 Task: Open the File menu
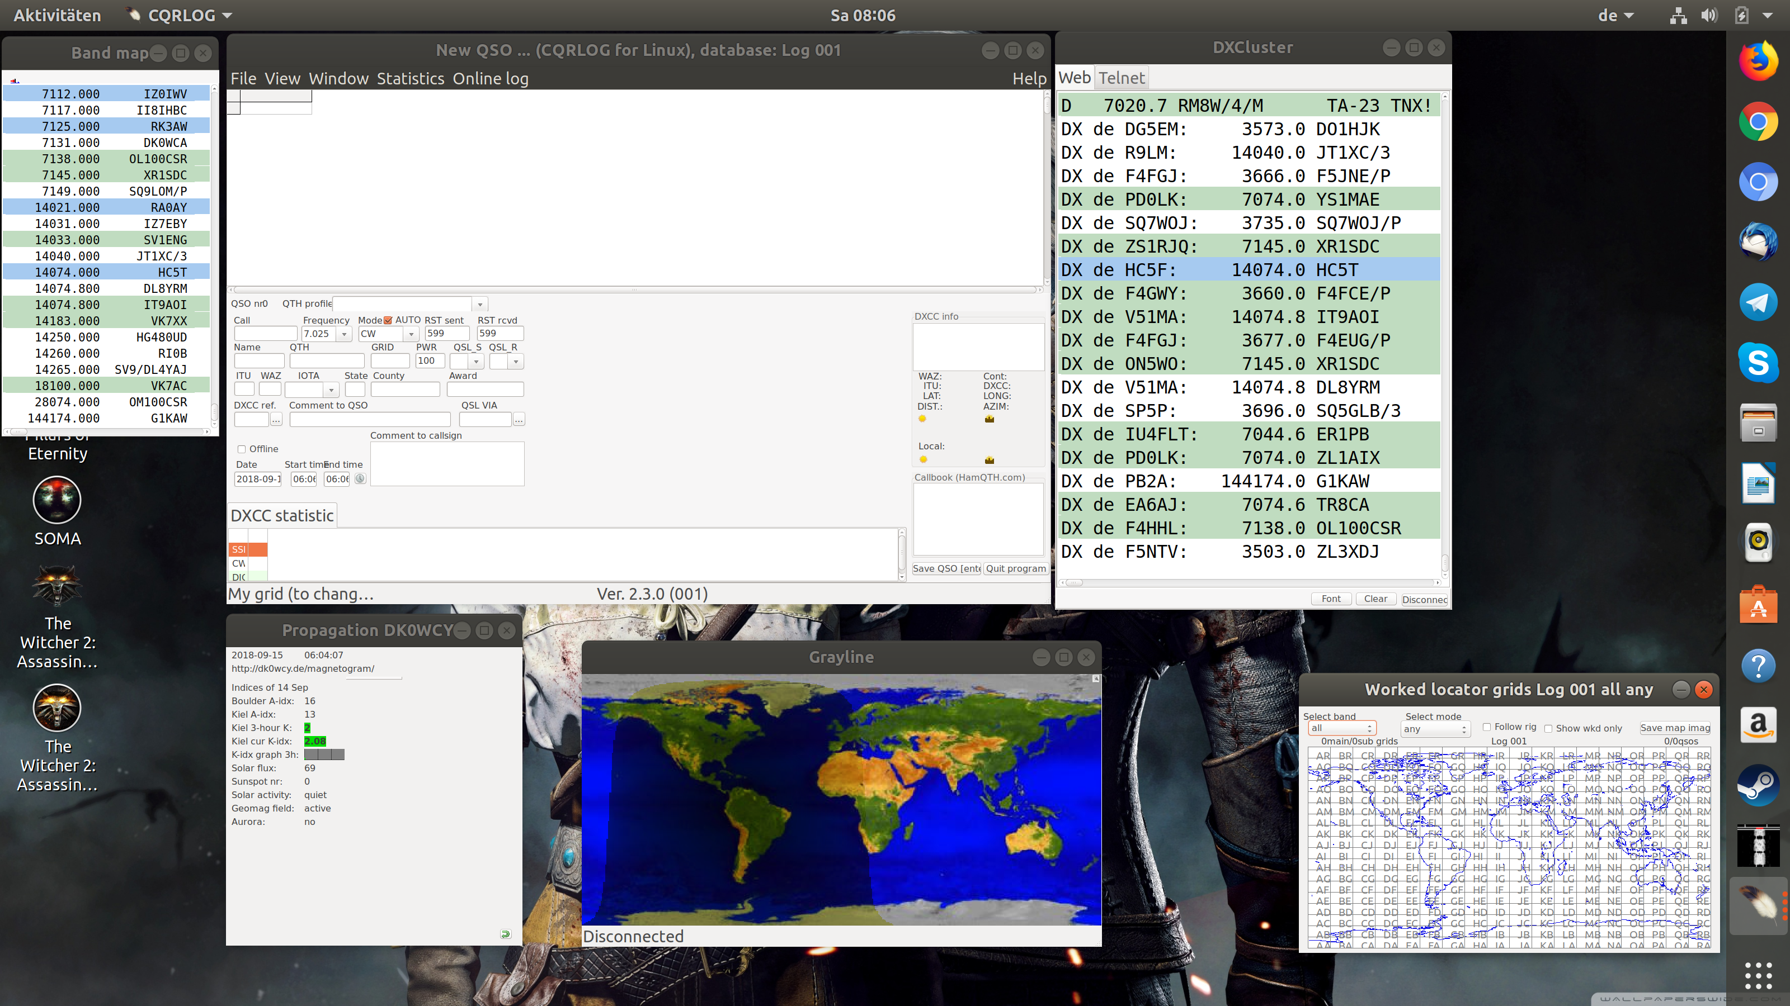tap(243, 78)
